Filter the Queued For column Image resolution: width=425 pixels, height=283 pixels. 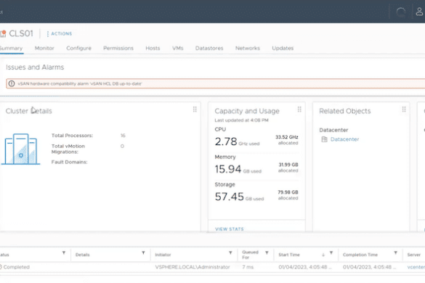(x=267, y=253)
